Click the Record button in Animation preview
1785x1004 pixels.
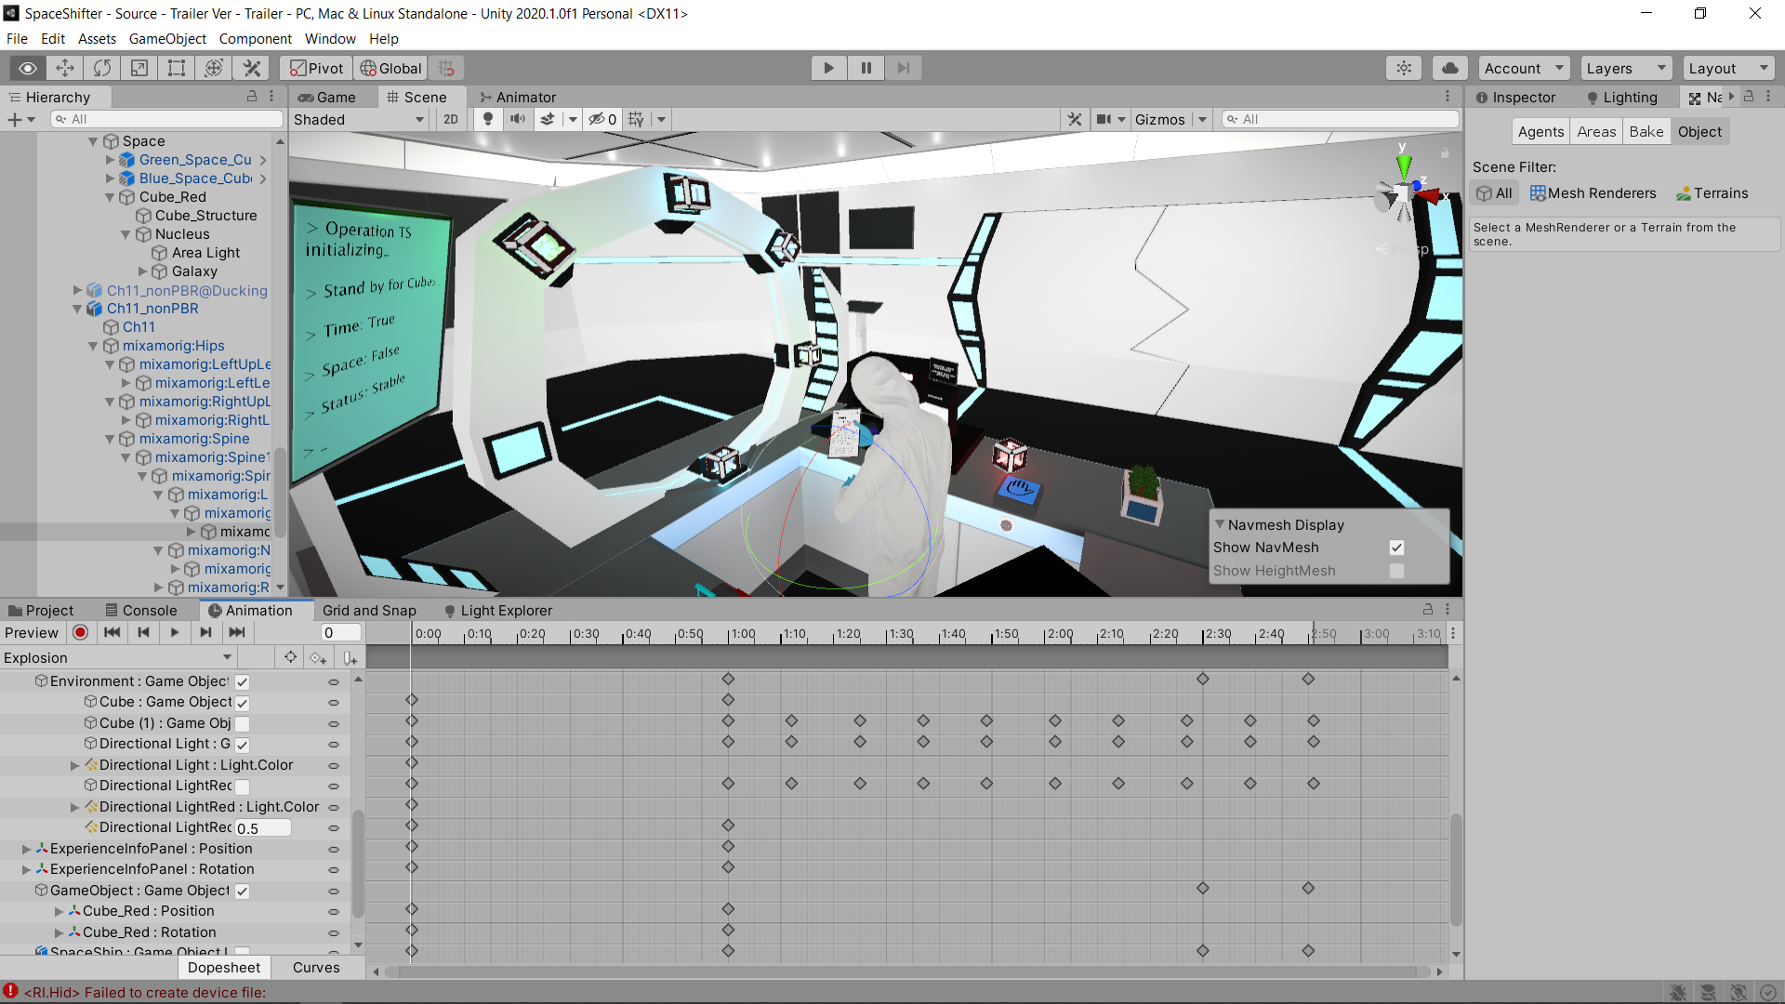80,632
